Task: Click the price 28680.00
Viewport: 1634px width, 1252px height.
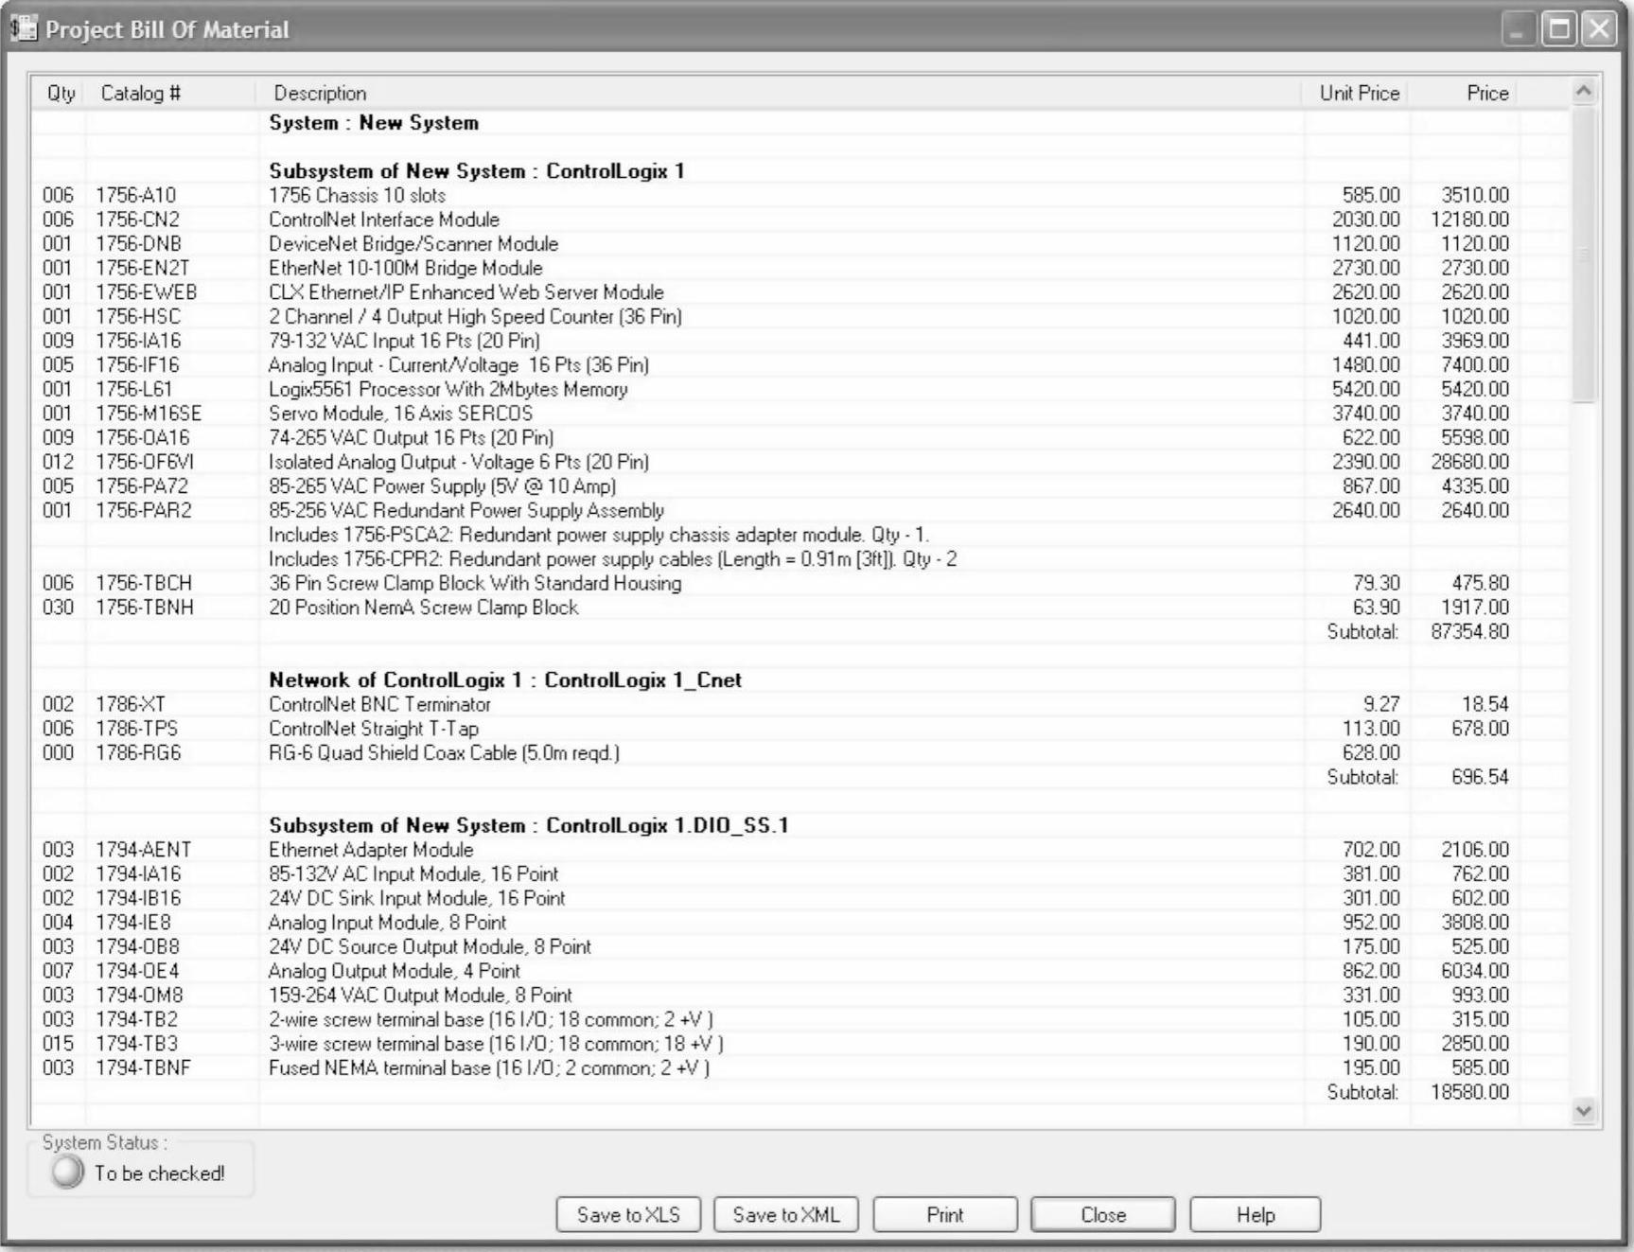Action: (x=1470, y=462)
